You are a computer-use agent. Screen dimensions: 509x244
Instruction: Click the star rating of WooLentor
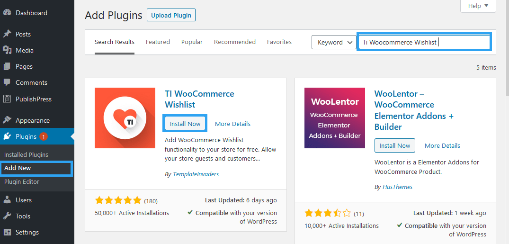(328, 214)
